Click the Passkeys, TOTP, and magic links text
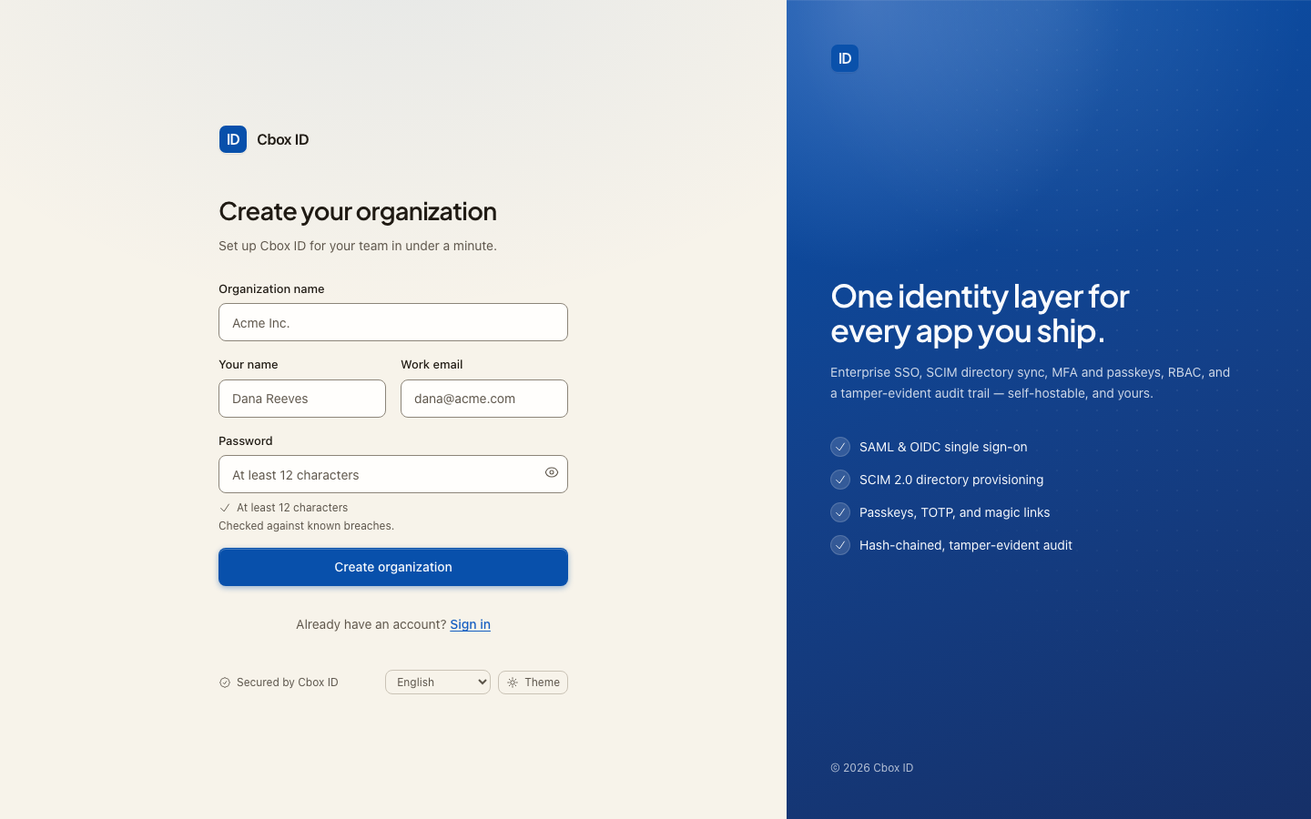This screenshot has width=1311, height=819. (x=954, y=512)
